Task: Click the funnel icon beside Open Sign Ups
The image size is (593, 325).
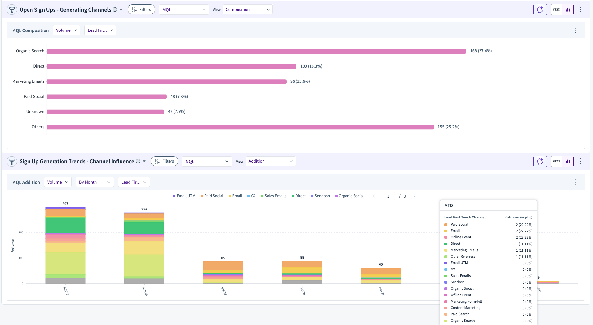Action: 12,10
